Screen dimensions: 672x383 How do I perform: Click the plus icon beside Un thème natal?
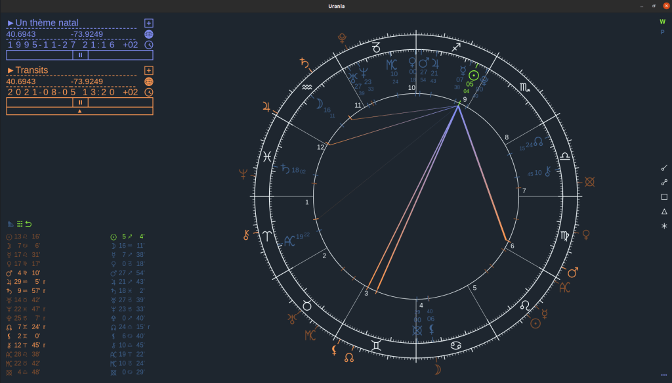point(149,23)
